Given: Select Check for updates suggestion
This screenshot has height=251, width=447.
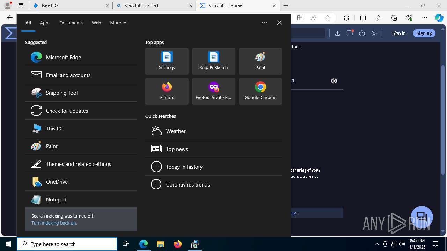Looking at the screenshot, I should coord(81,111).
